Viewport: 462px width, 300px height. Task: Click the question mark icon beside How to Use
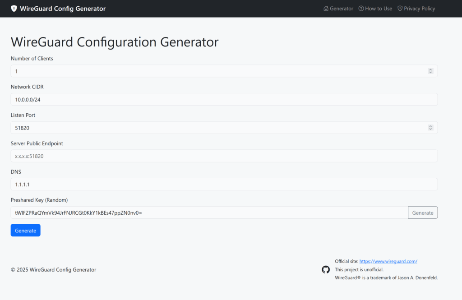click(x=361, y=9)
